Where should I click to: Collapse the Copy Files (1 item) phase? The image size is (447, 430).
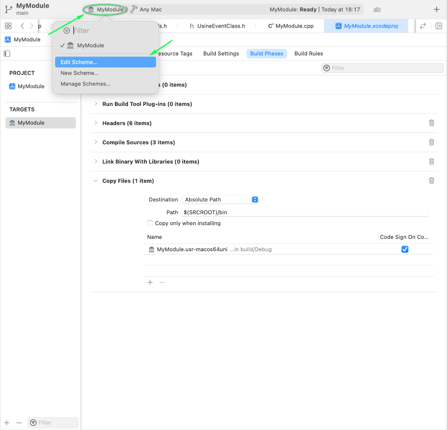[x=96, y=181]
